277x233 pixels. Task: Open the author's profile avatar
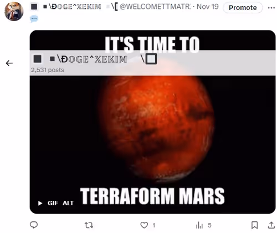tap(14, 12)
